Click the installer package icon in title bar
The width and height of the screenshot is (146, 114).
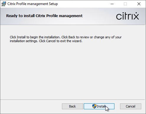click(4, 4)
